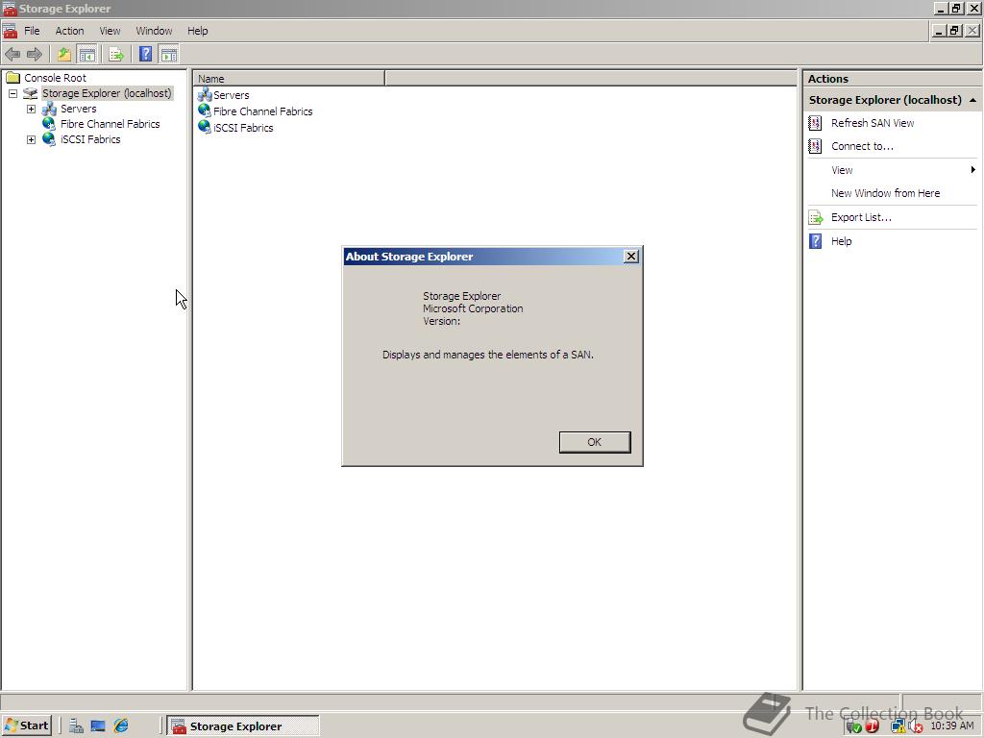The height and width of the screenshot is (738, 984).
Task: Click Storage Explorer taskbar button
Action: coord(243,726)
